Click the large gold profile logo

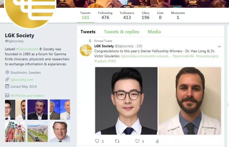(31, 10)
